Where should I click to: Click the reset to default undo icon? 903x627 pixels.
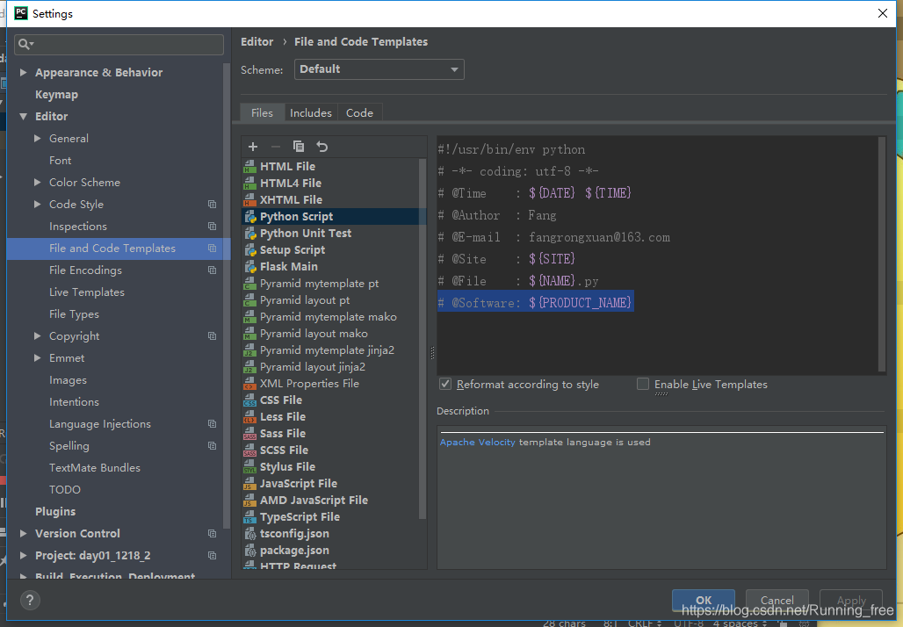[321, 147]
